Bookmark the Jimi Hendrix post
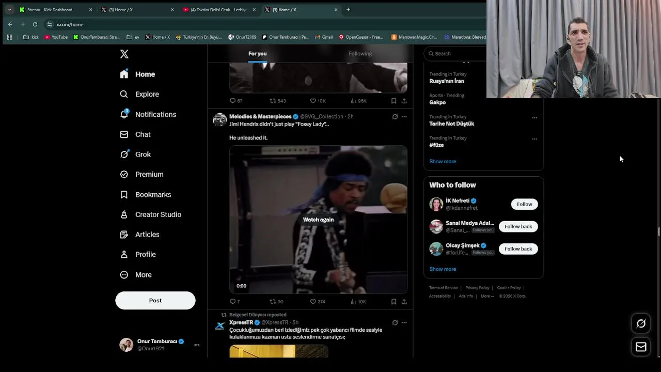661x372 pixels. click(x=394, y=302)
